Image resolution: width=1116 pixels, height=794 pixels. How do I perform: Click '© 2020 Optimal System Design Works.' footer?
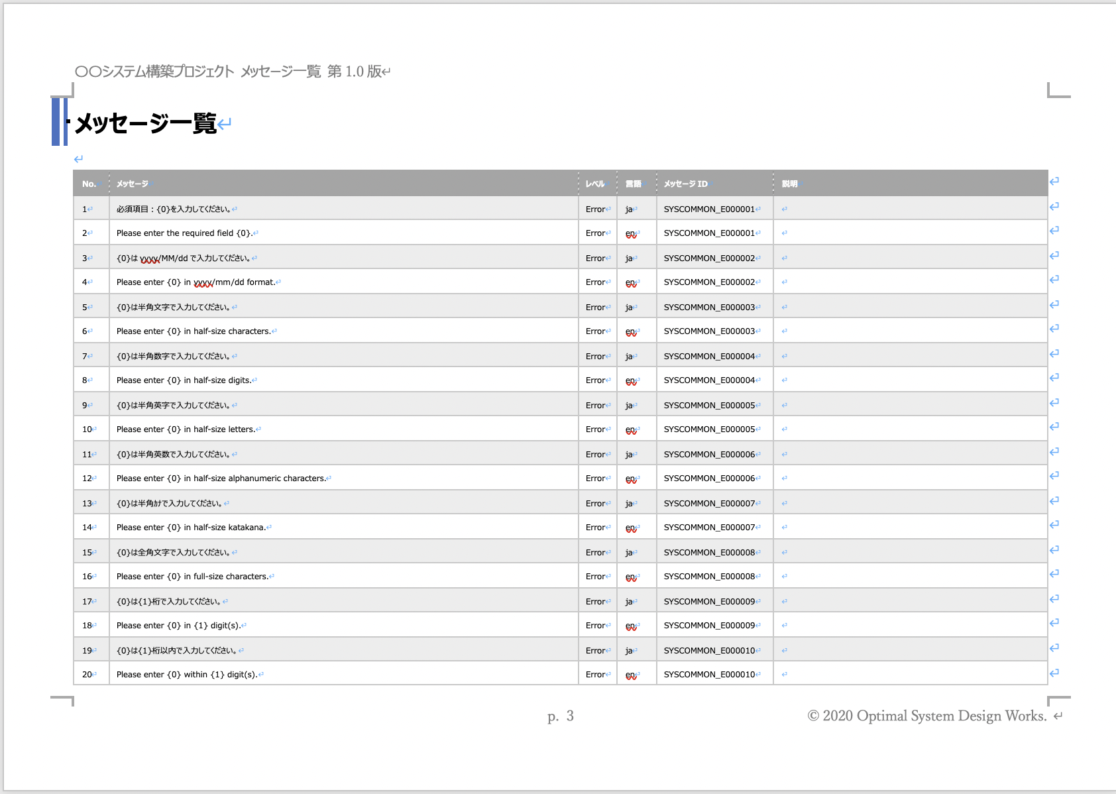926,716
